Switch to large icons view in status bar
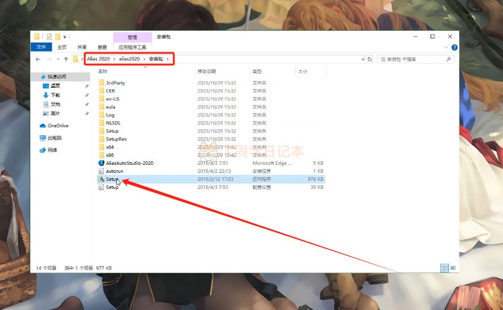The height and width of the screenshot is (310, 503). (453, 268)
